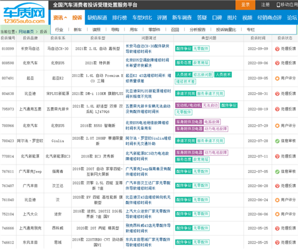Click the status icon in row 810099
The image size is (298, 249).
pos(277,49)
